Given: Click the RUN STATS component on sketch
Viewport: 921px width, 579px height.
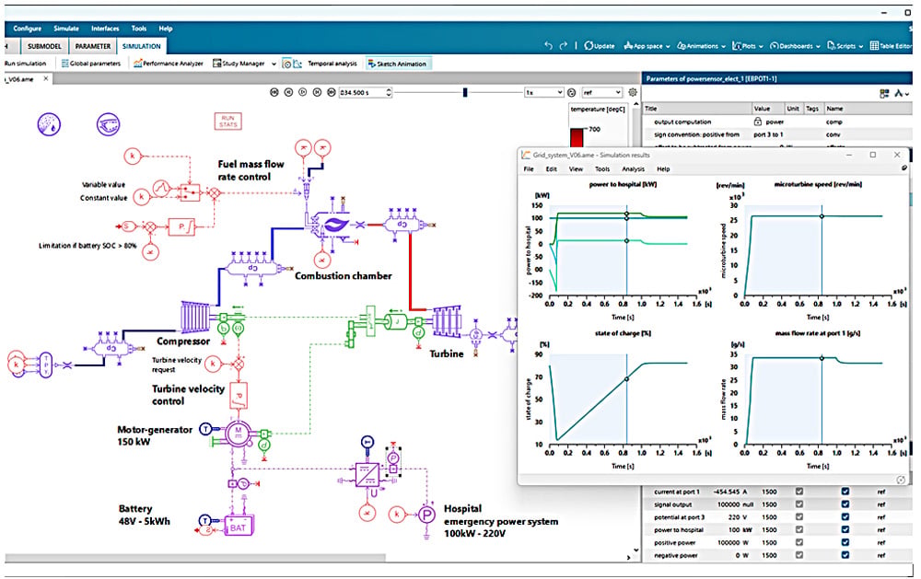Looking at the screenshot, I should (227, 122).
